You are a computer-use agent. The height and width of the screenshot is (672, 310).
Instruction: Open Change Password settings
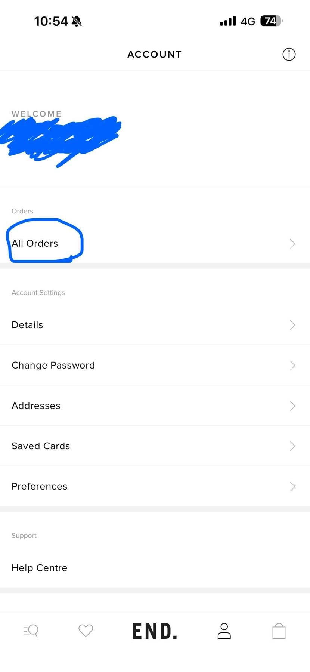[x=53, y=366]
